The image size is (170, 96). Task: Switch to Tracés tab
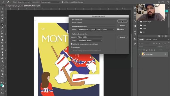click(x=155, y=39)
